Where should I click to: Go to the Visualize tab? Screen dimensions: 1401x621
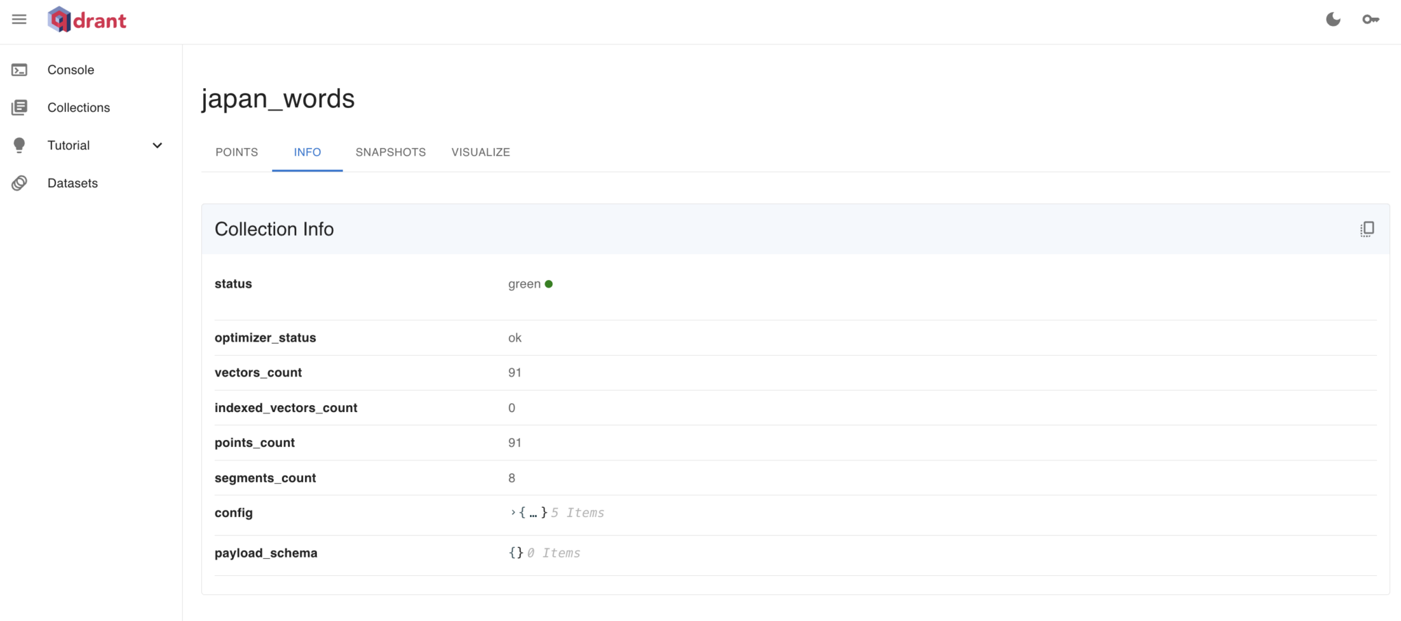pos(480,152)
